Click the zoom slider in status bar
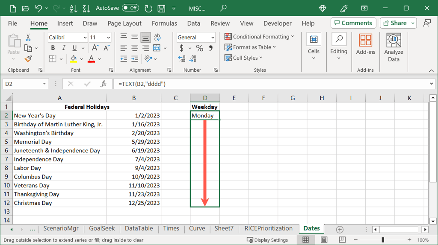 [x=383, y=240]
